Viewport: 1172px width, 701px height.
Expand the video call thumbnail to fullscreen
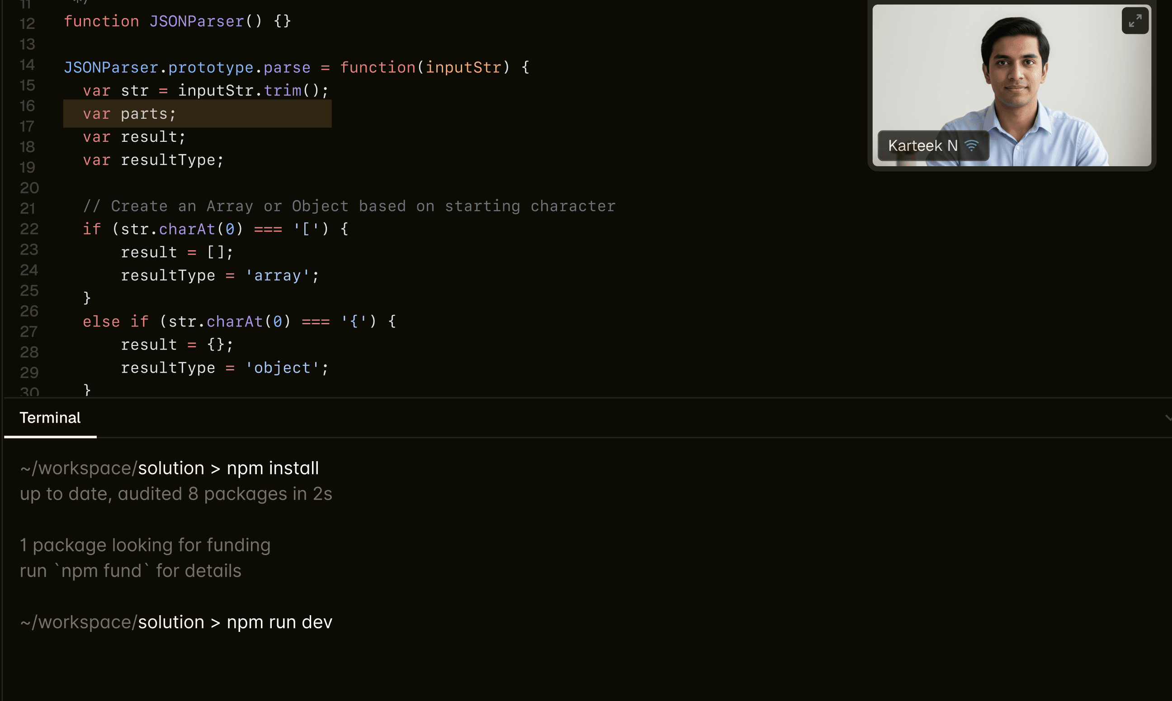click(x=1134, y=21)
